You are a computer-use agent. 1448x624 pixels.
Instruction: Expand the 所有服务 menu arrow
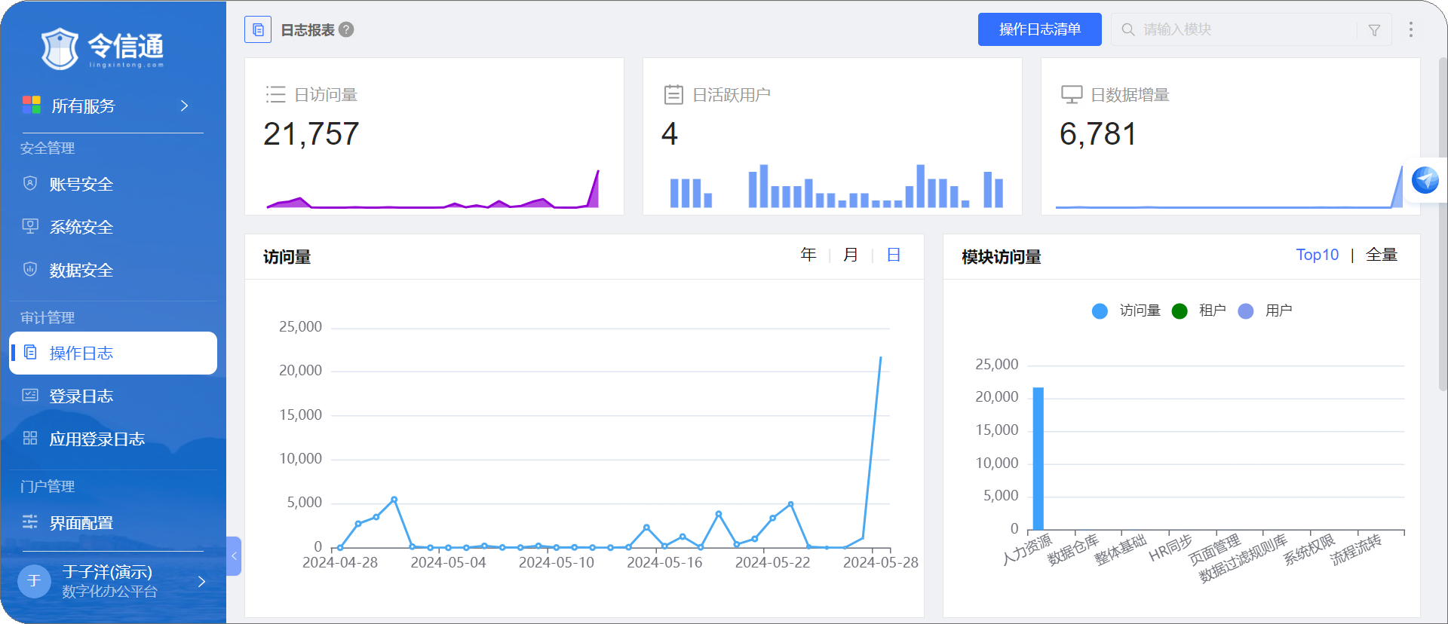coord(184,106)
